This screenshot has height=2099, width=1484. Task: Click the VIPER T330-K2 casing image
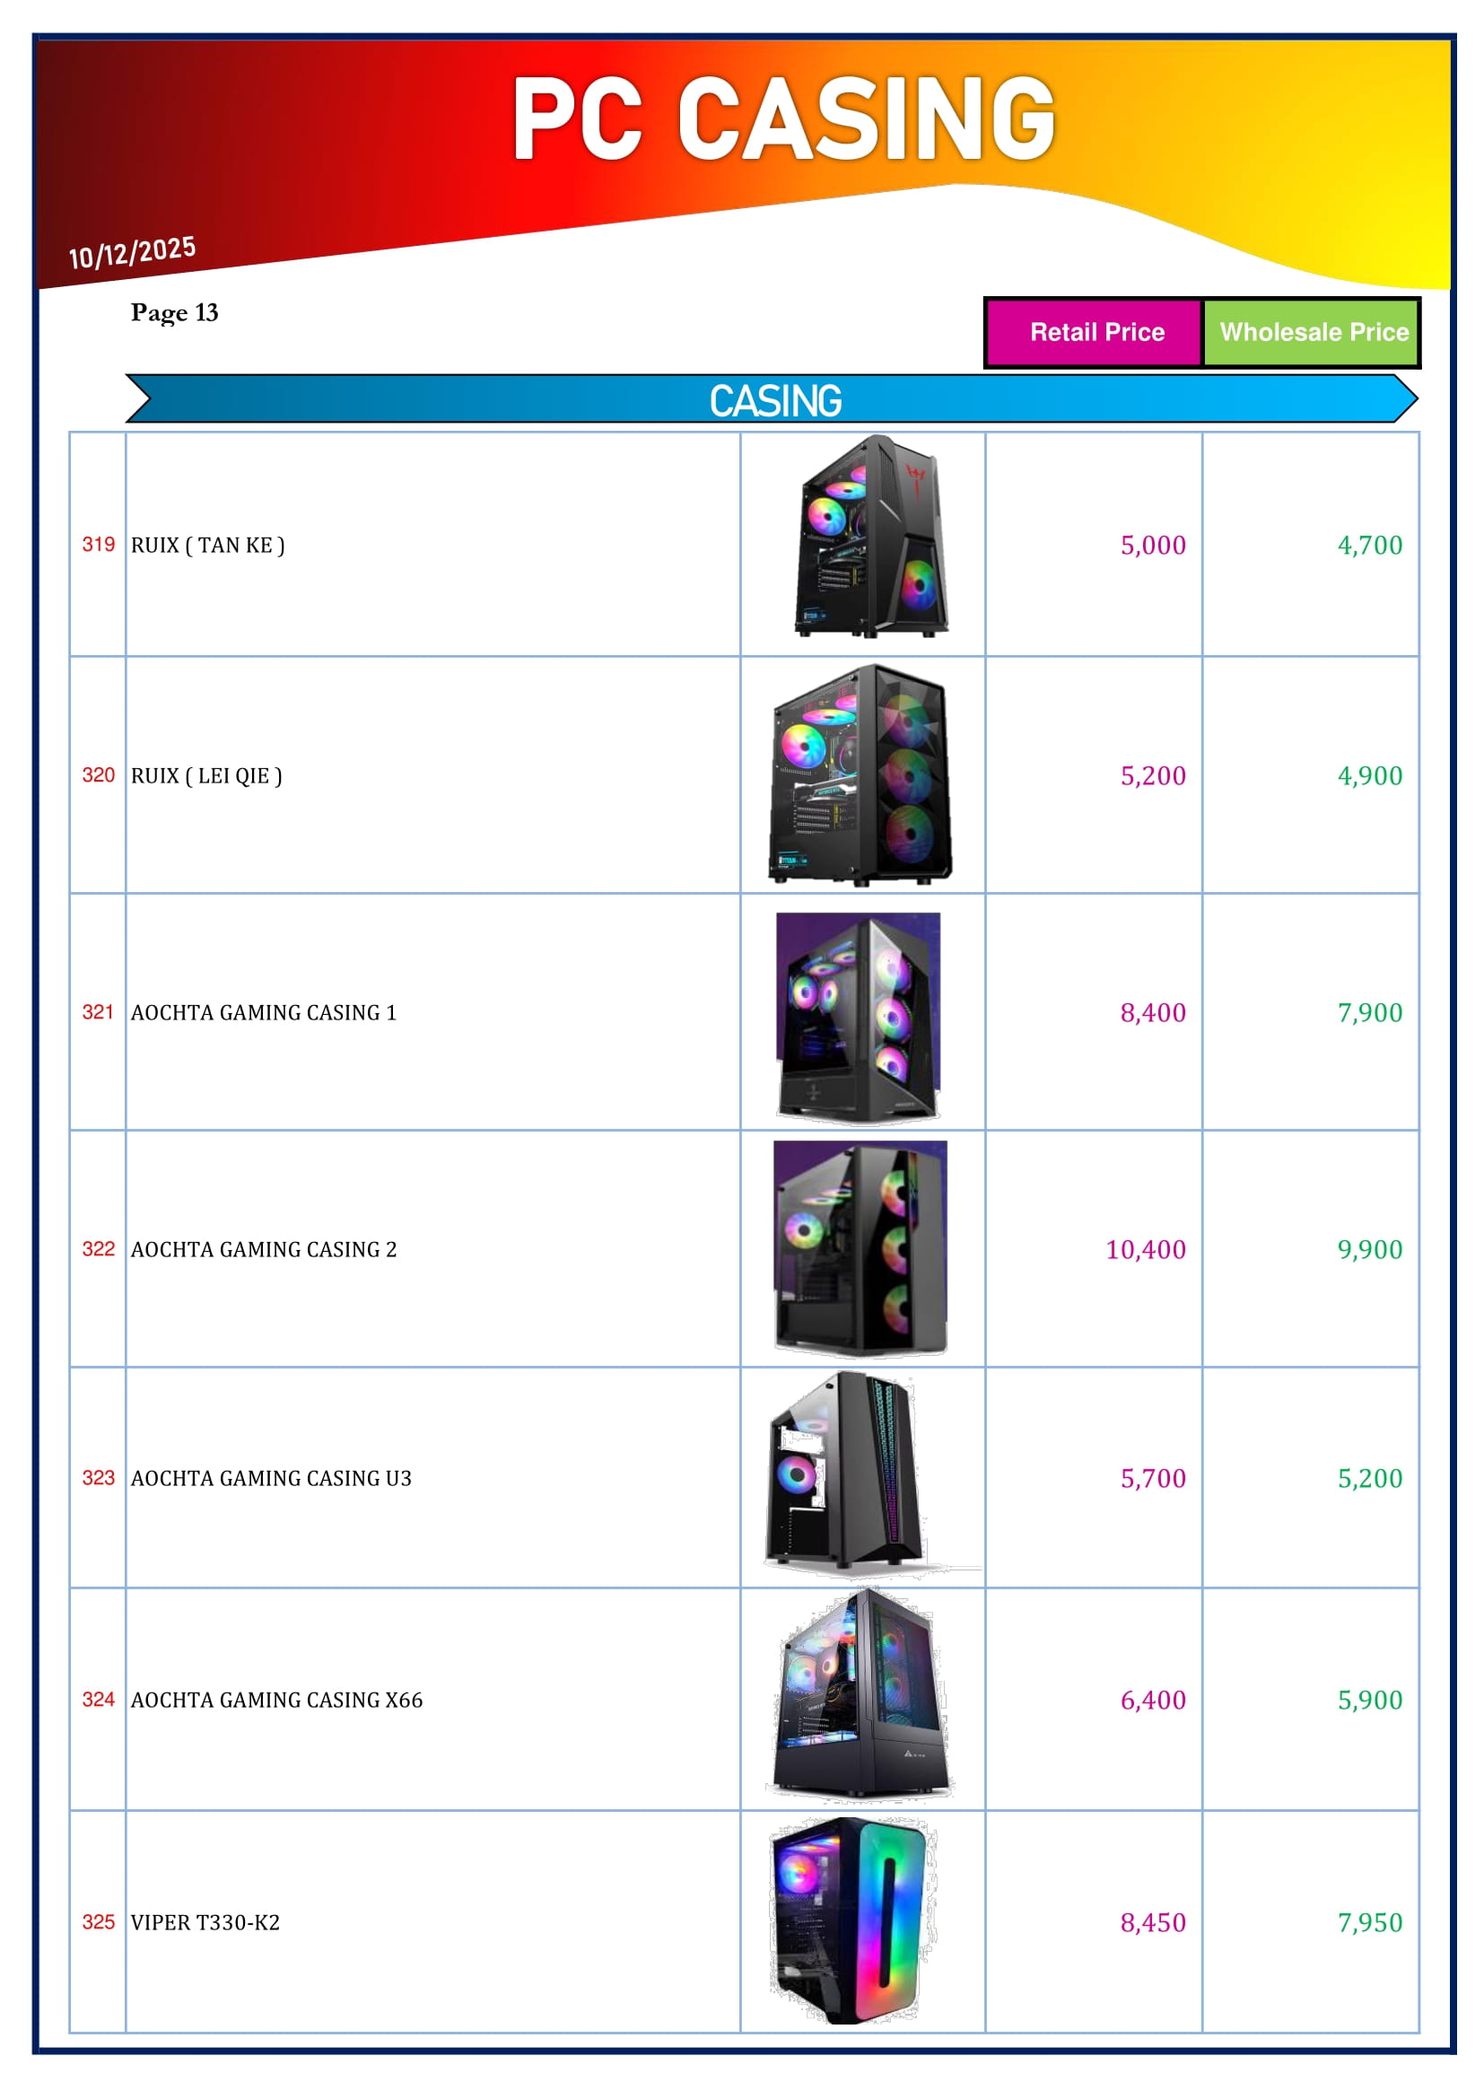pos(851,1920)
